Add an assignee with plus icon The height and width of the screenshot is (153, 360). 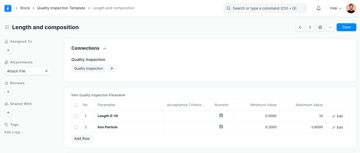pyautogui.click(x=8, y=51)
